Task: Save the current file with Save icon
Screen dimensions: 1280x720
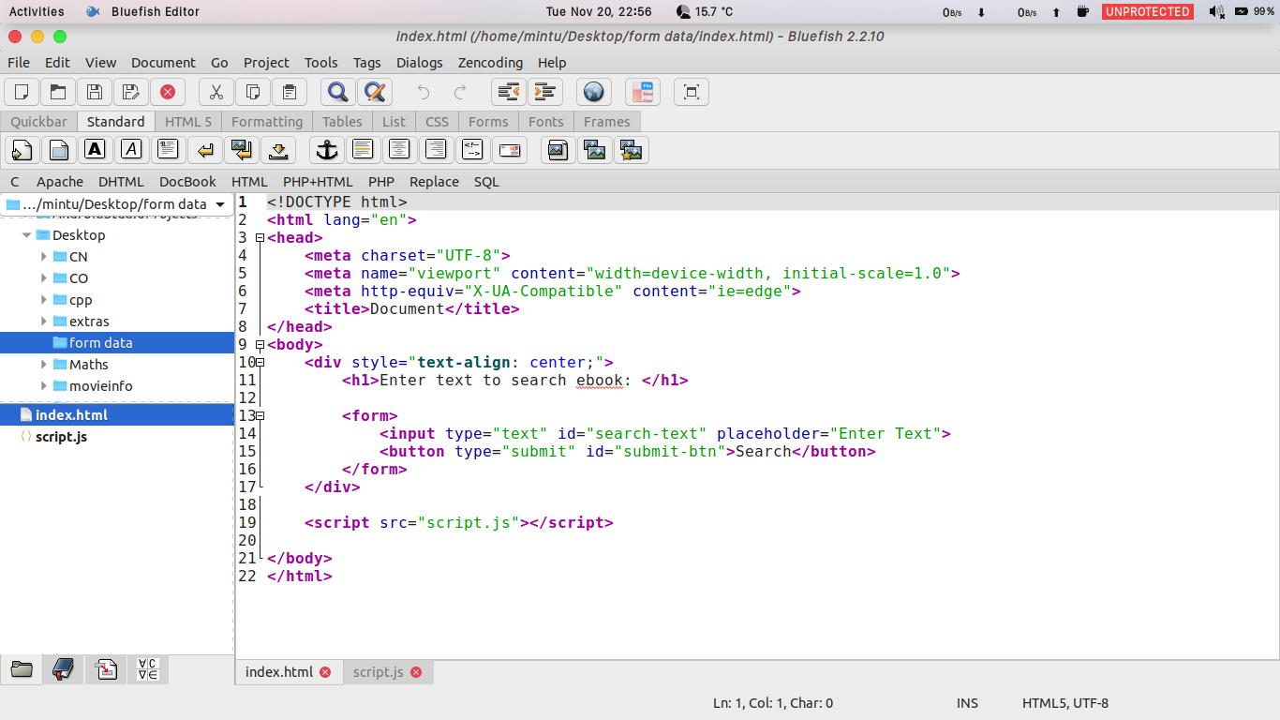Action: (95, 92)
